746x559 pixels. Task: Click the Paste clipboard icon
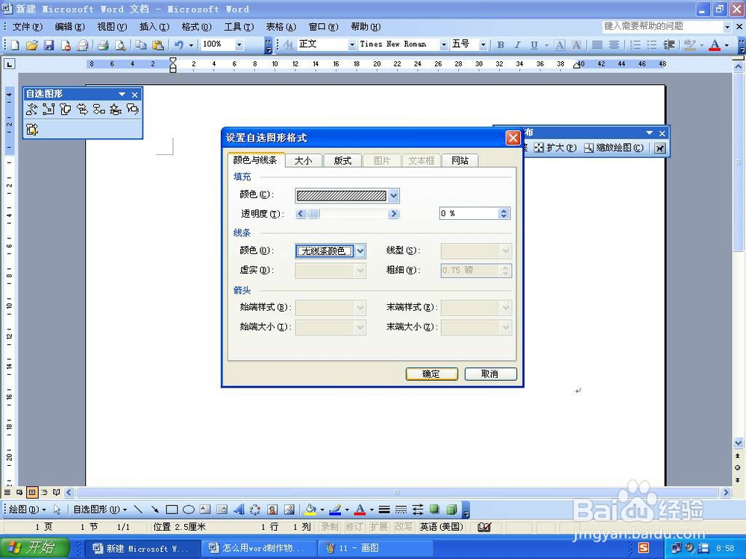pyautogui.click(x=158, y=45)
